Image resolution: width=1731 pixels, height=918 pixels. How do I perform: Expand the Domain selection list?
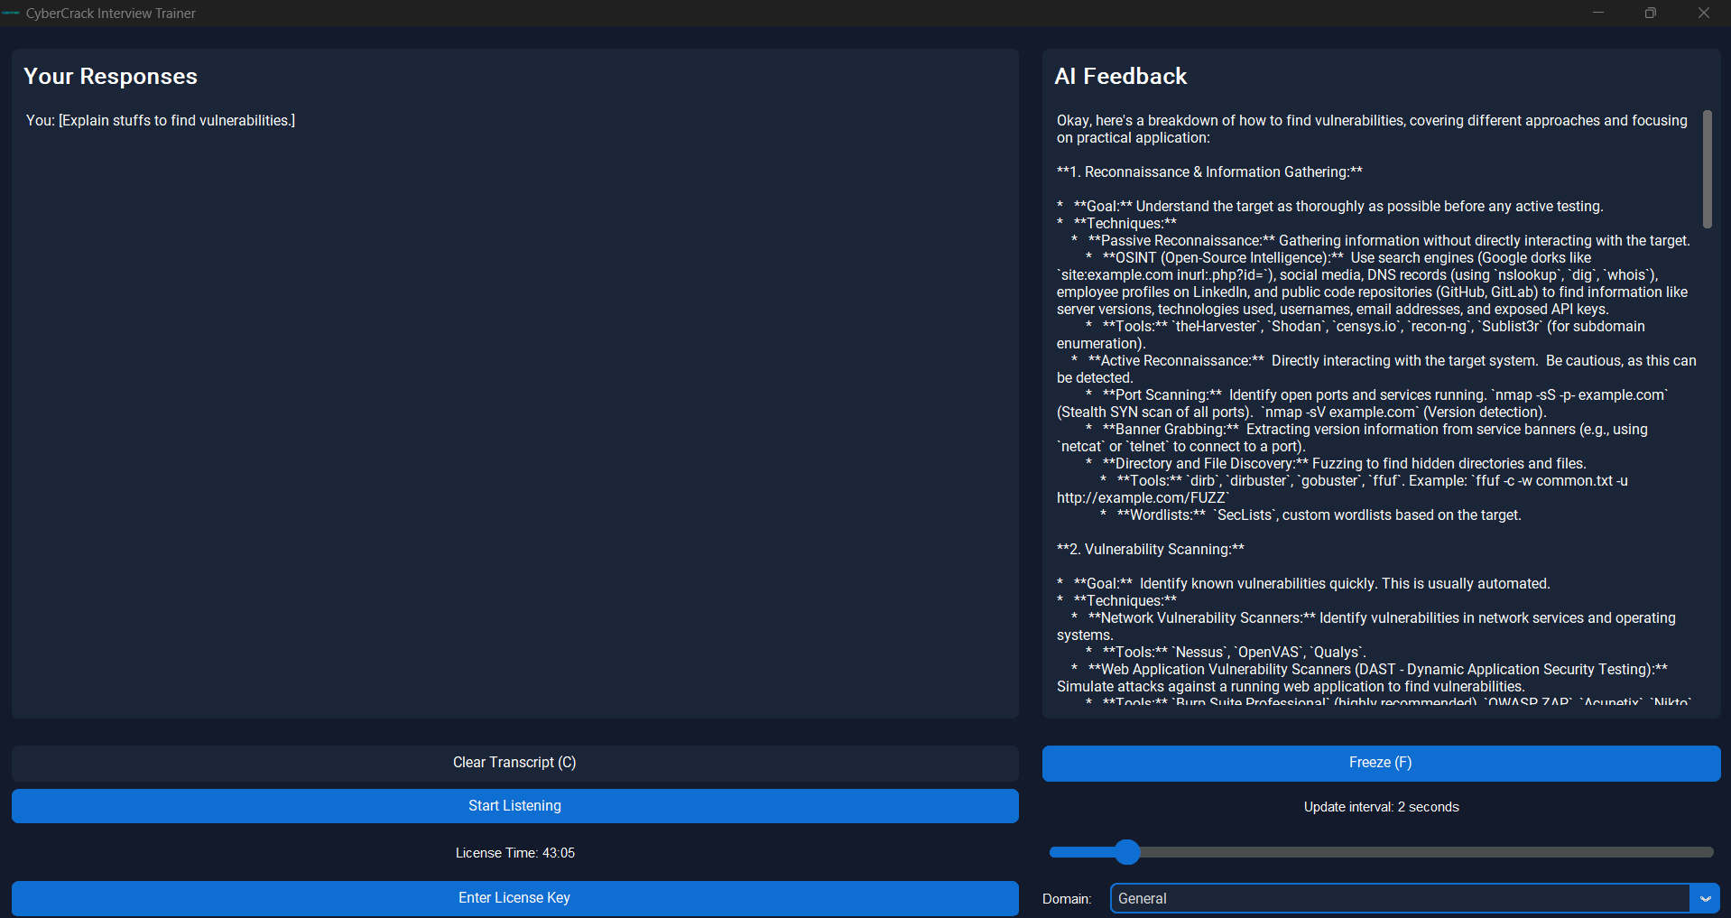click(x=1706, y=898)
